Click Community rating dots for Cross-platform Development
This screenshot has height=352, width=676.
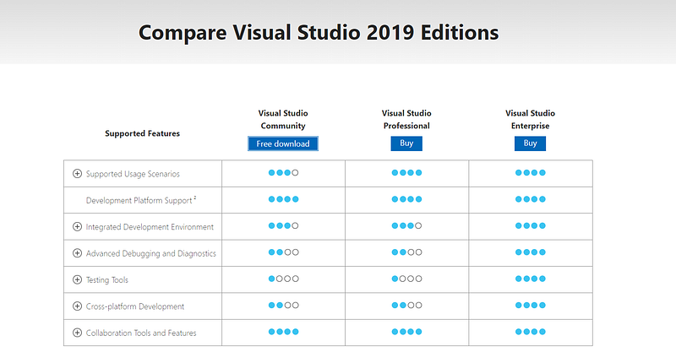(x=283, y=305)
